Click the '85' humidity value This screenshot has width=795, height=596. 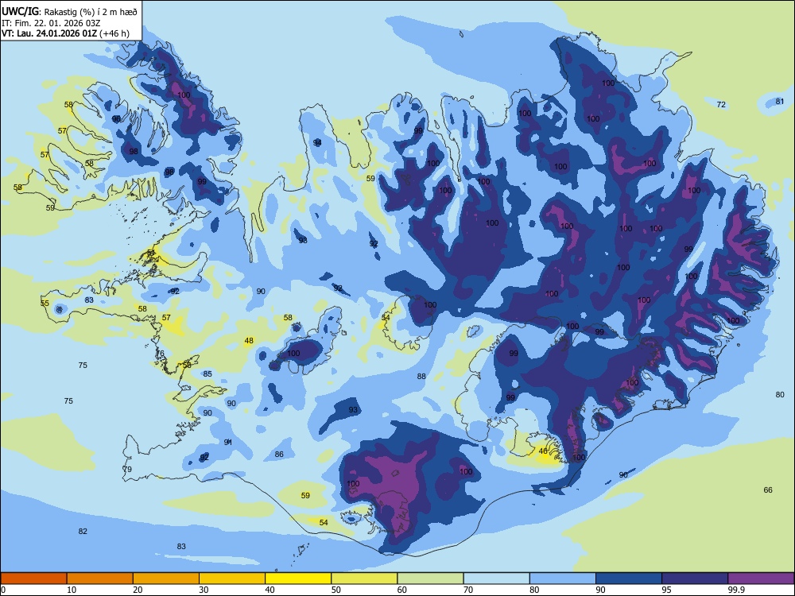(207, 374)
